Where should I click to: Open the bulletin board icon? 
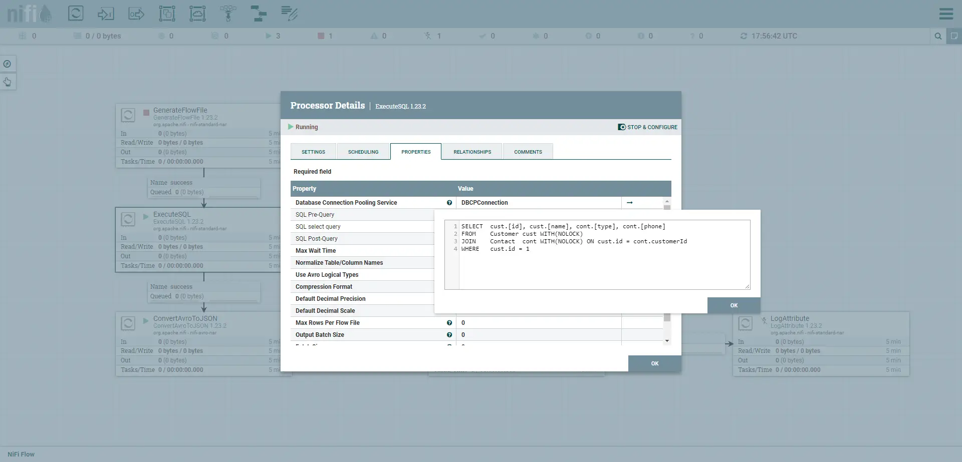point(954,36)
